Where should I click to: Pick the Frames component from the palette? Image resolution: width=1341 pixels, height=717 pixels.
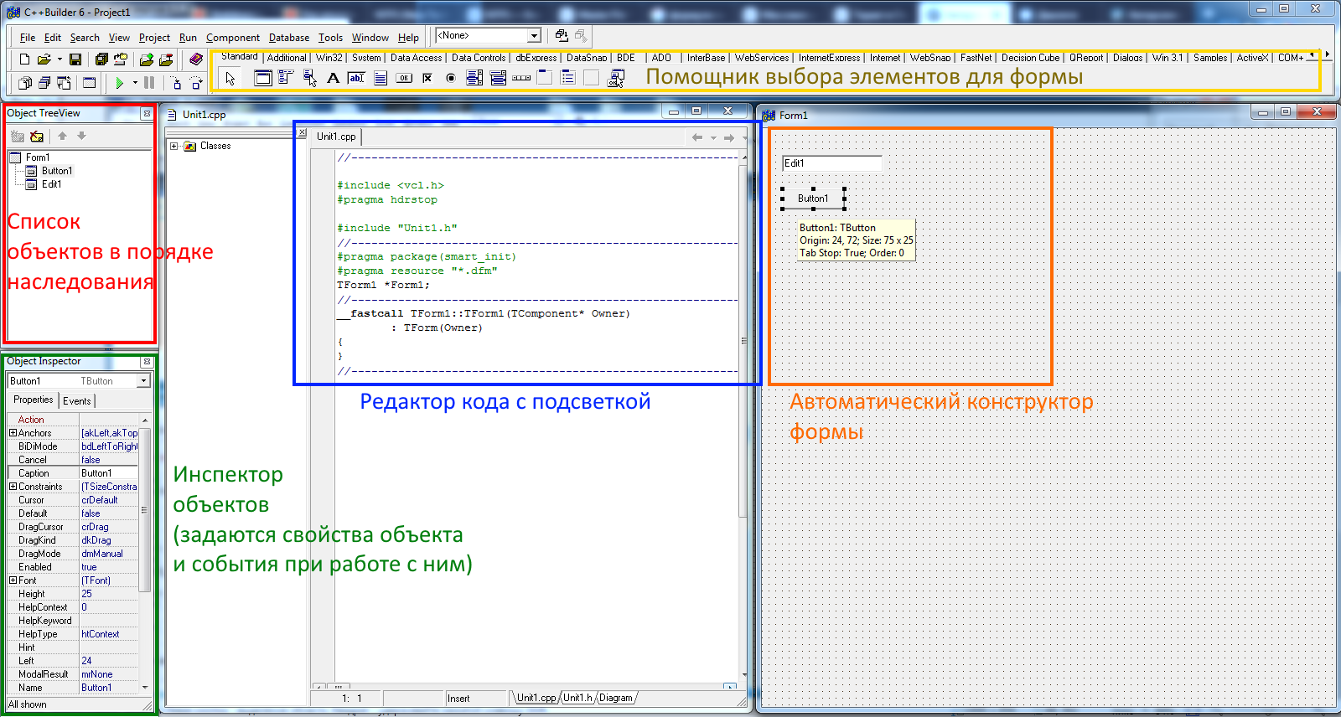(263, 78)
